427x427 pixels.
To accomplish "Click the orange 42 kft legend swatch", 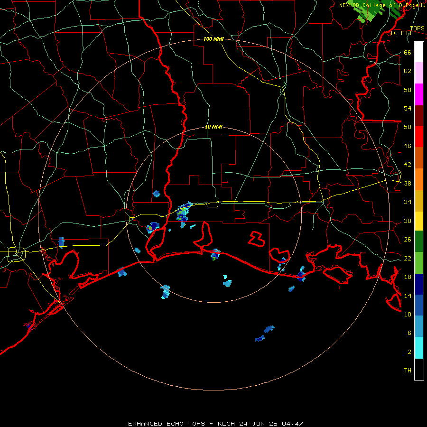I will pos(419,179).
